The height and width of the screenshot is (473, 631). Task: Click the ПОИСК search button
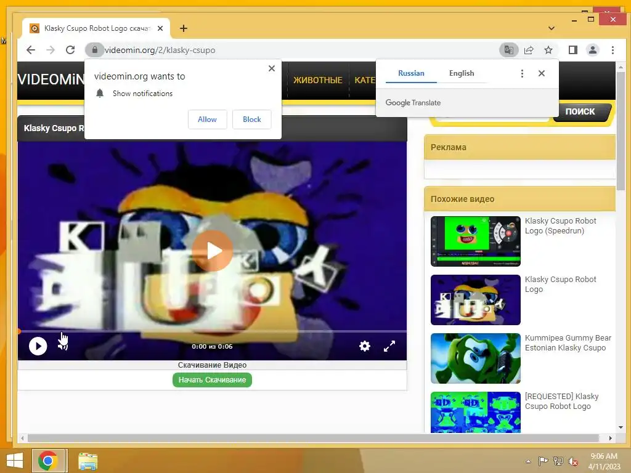pyautogui.click(x=582, y=112)
